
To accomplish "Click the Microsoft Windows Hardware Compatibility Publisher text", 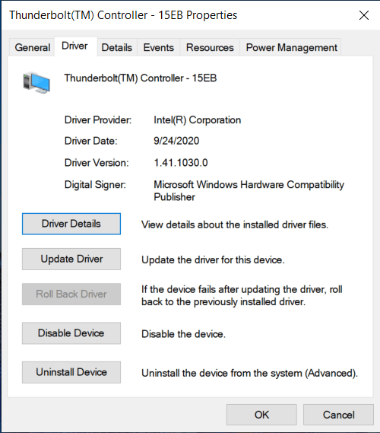I will coord(249,190).
